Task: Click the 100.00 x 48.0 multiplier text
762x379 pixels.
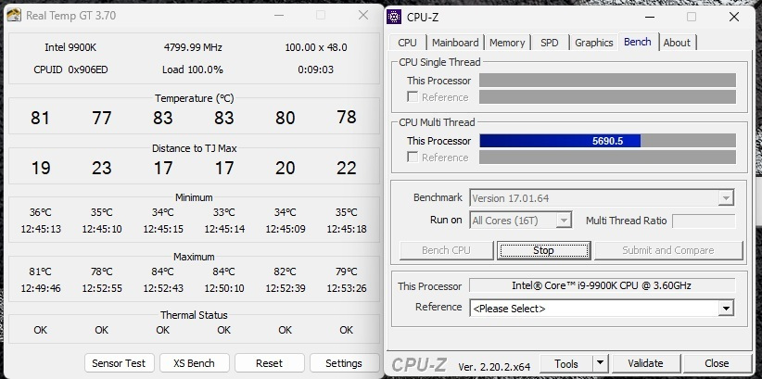Action: tap(316, 47)
